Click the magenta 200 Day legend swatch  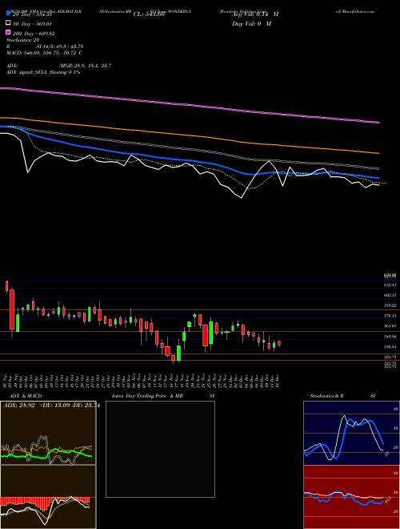pyautogui.click(x=8, y=33)
